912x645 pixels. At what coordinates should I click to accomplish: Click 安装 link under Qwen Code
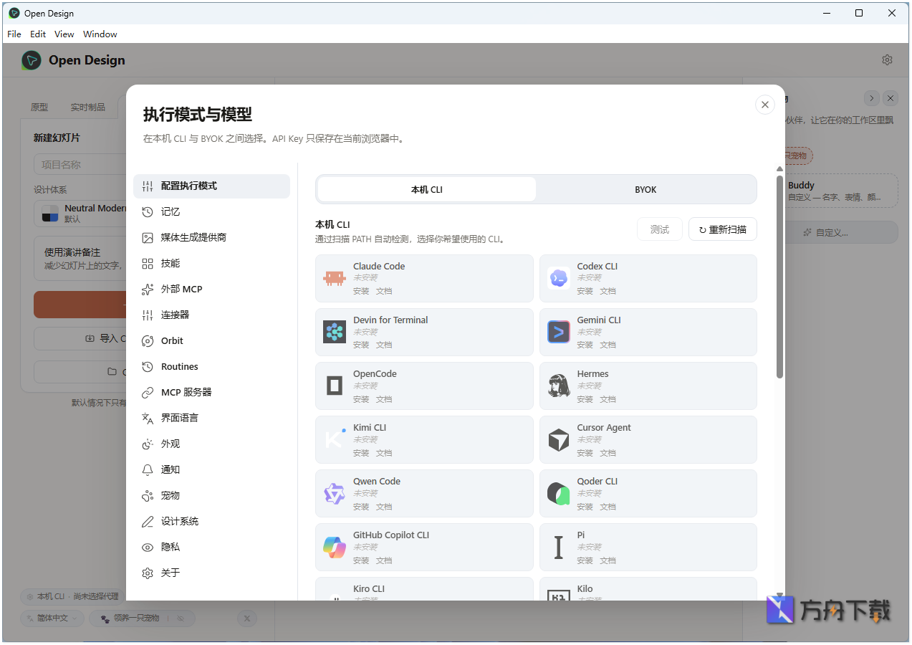click(x=361, y=507)
